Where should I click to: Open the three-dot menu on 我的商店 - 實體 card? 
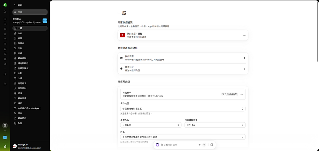tap(244, 35)
